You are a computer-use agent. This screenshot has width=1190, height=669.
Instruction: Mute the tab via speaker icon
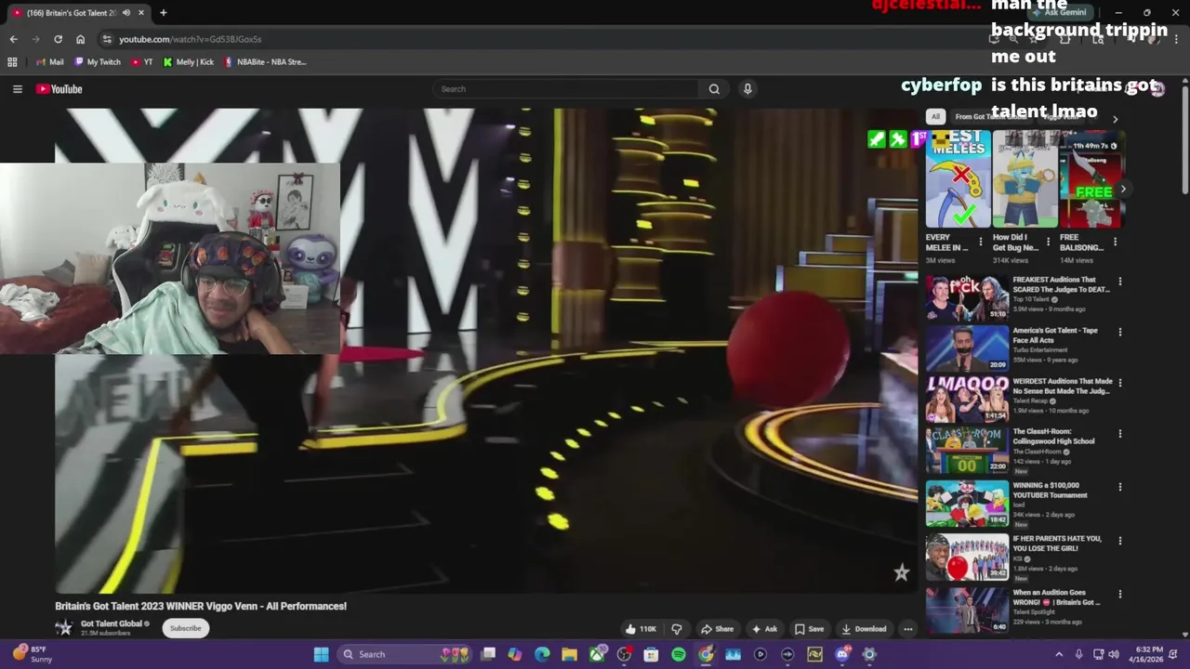126,13
